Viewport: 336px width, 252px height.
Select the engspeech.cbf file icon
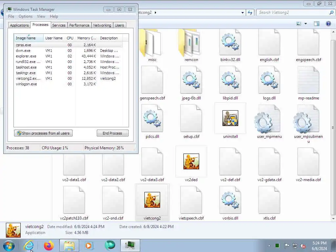(308, 42)
